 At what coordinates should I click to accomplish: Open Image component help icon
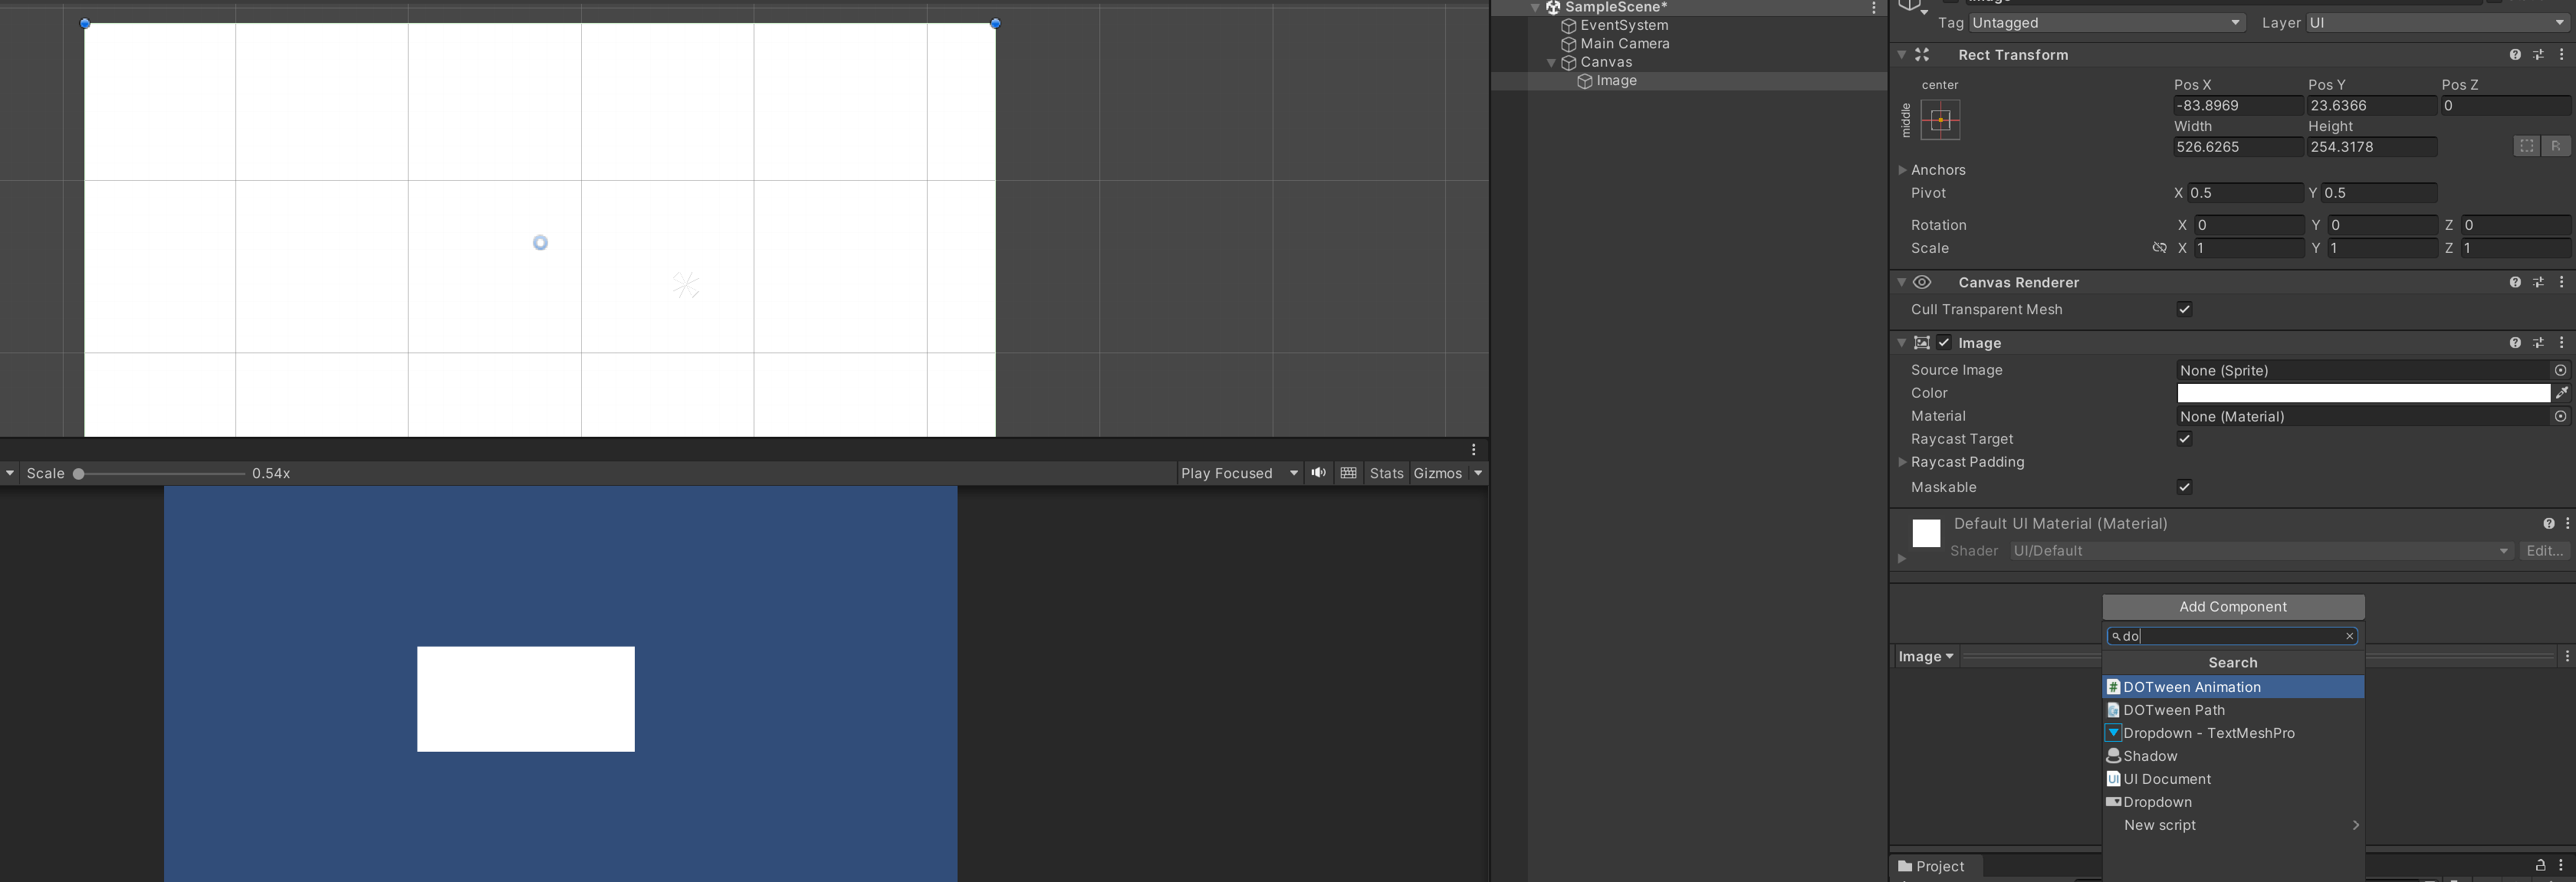tap(2514, 343)
